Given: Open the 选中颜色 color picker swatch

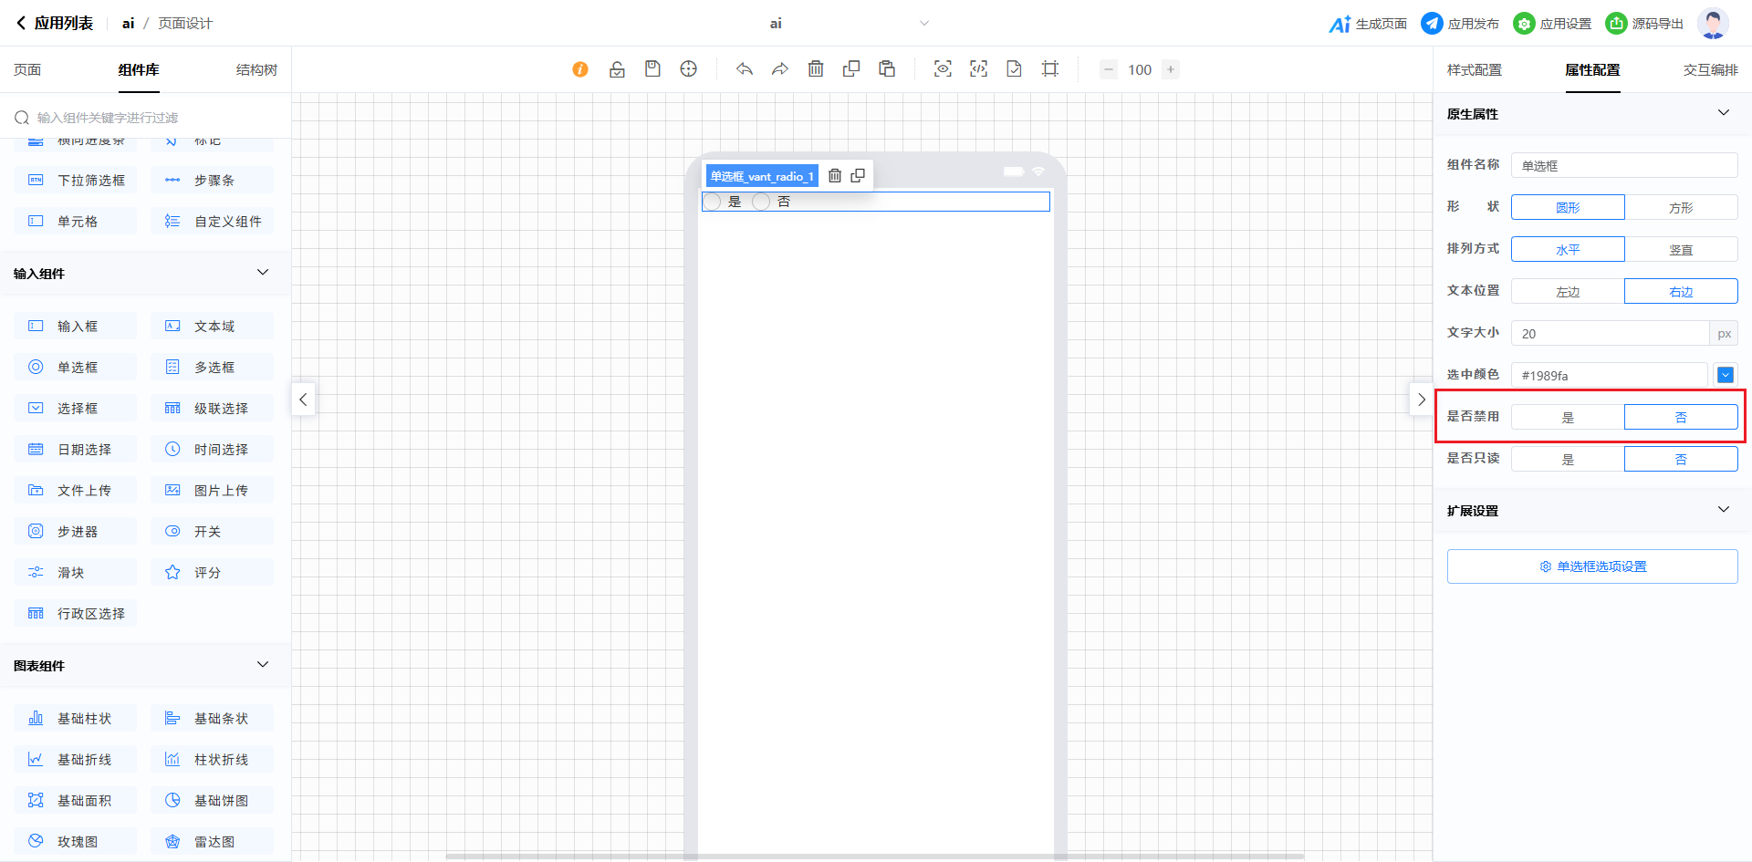Looking at the screenshot, I should [1725, 375].
